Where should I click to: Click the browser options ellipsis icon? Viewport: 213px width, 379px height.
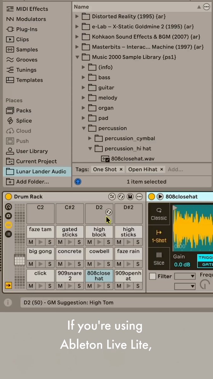(x=206, y=7)
